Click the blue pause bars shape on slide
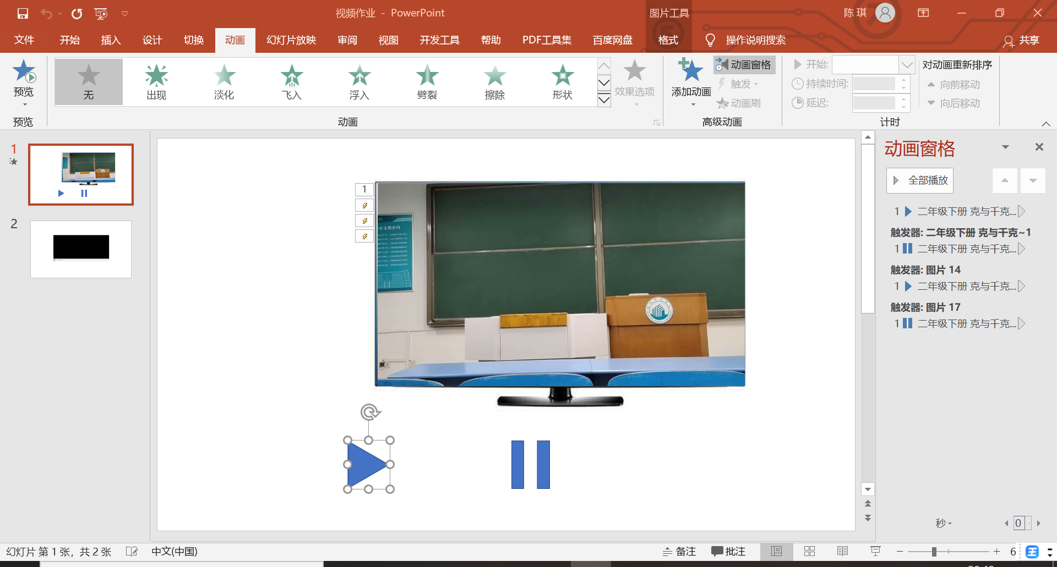 tap(531, 465)
